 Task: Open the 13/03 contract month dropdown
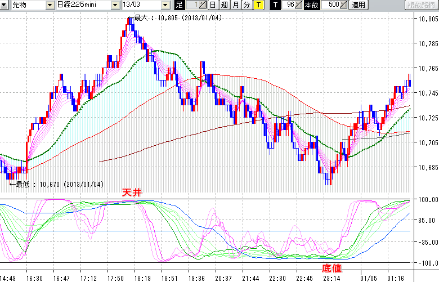pos(165,5)
